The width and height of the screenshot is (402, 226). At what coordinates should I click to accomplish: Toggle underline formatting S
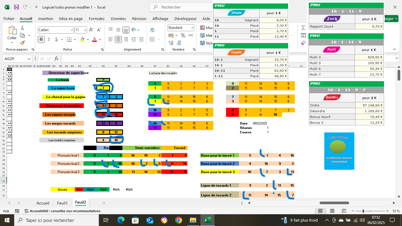(56, 39)
